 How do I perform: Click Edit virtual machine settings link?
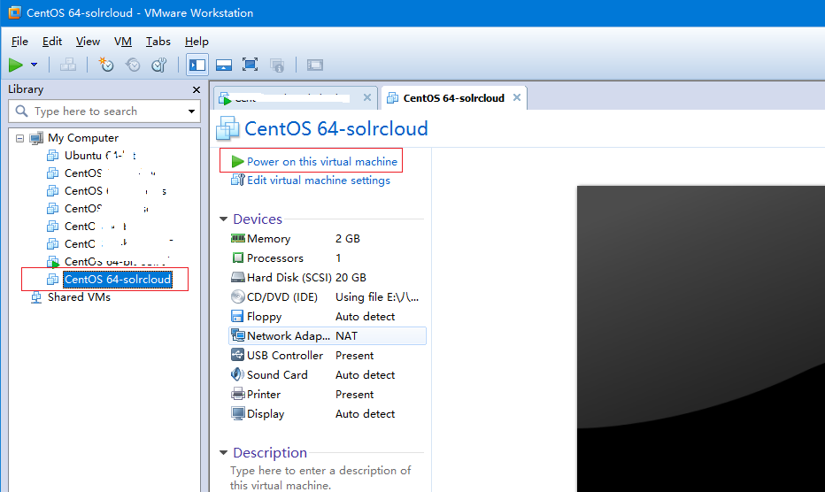(x=319, y=180)
